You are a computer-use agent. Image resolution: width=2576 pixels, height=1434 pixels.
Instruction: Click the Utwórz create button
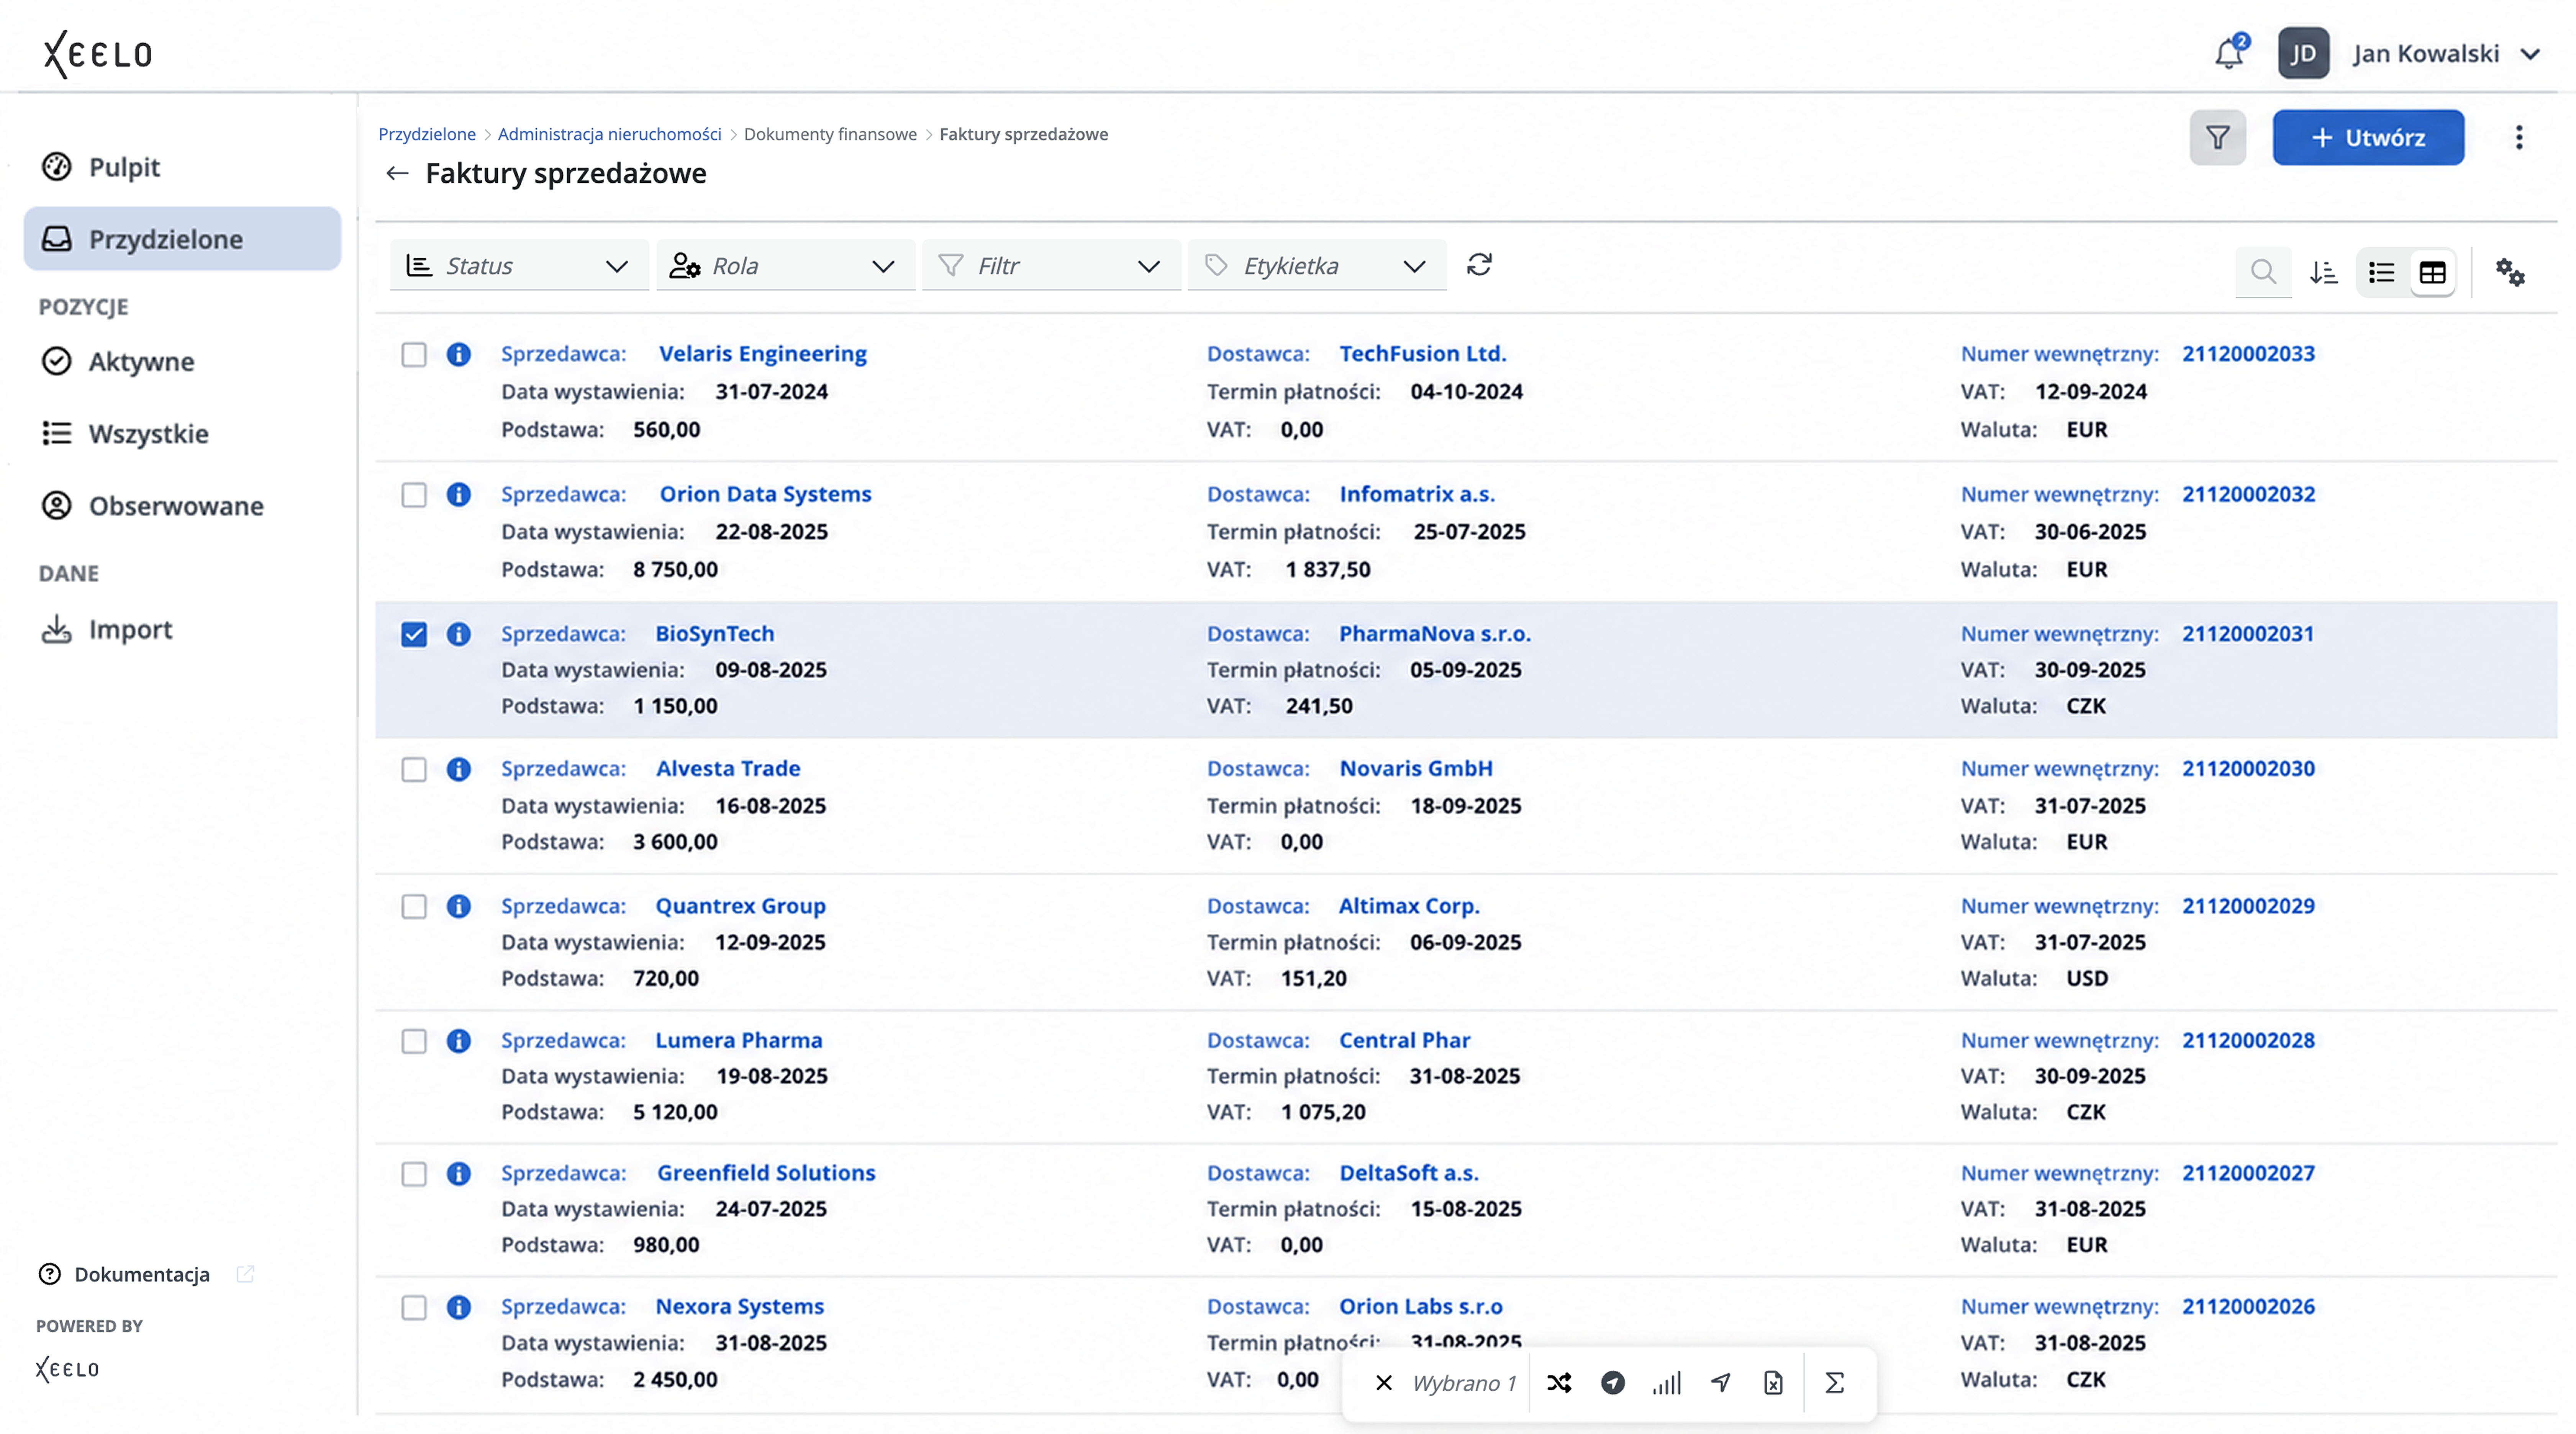(x=2368, y=137)
